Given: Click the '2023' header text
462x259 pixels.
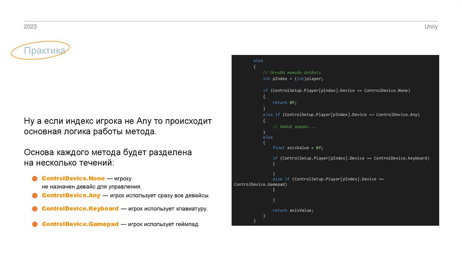Looking at the screenshot, I should point(30,27).
